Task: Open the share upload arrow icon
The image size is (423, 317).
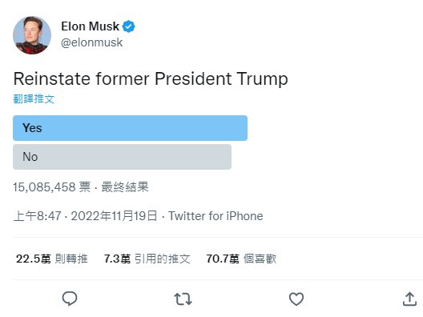Action: point(409,299)
